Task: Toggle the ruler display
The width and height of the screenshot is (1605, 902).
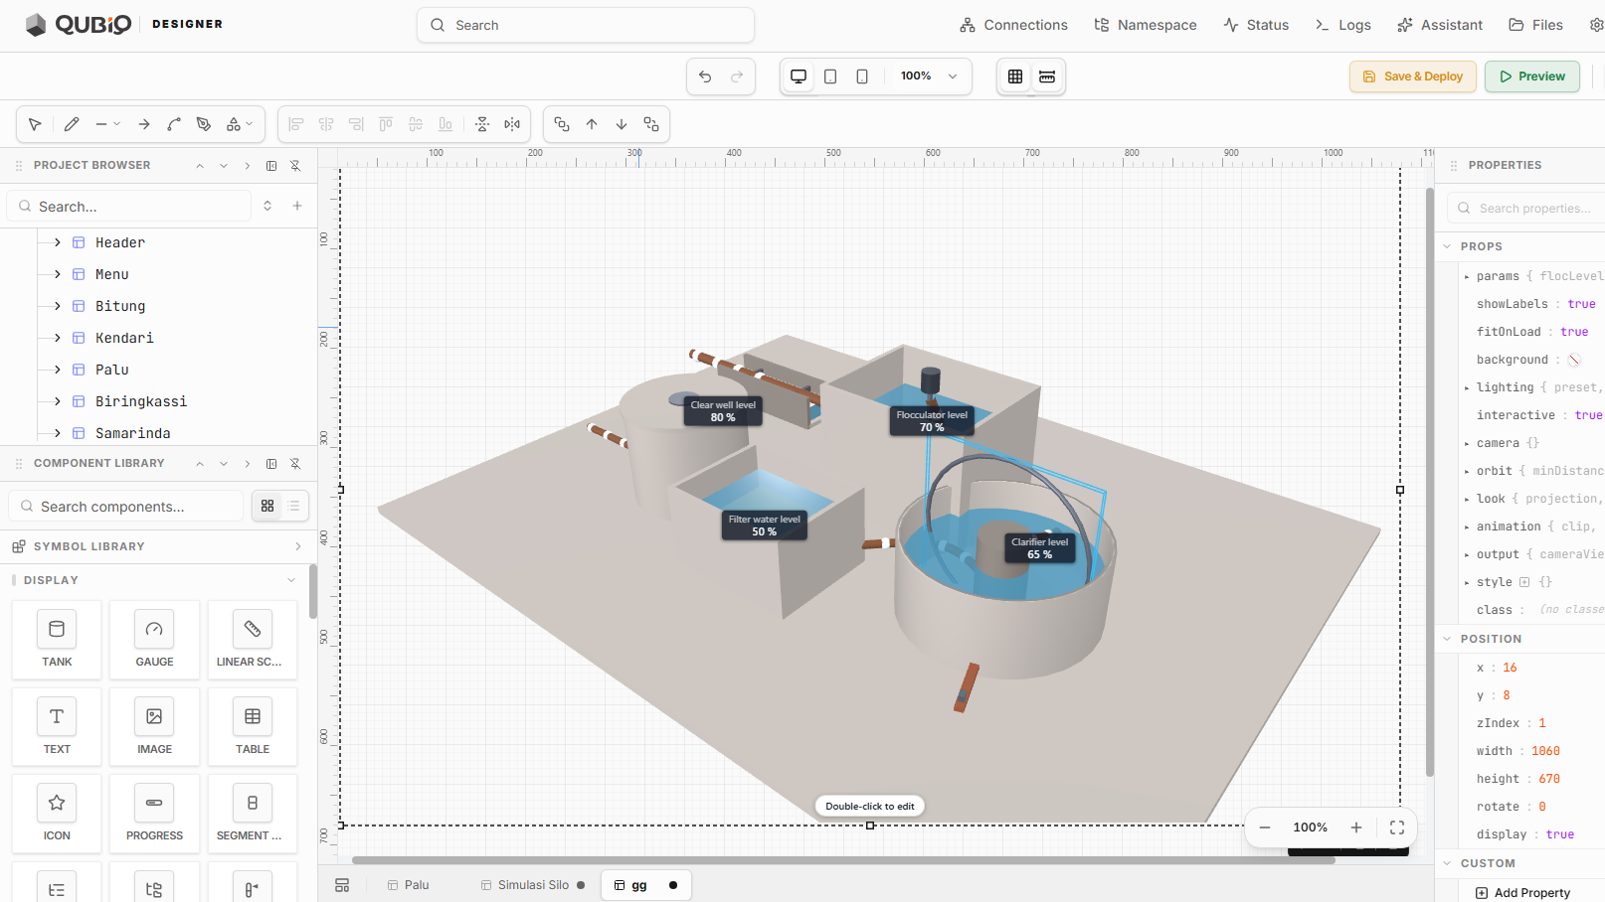Action: point(1047,76)
